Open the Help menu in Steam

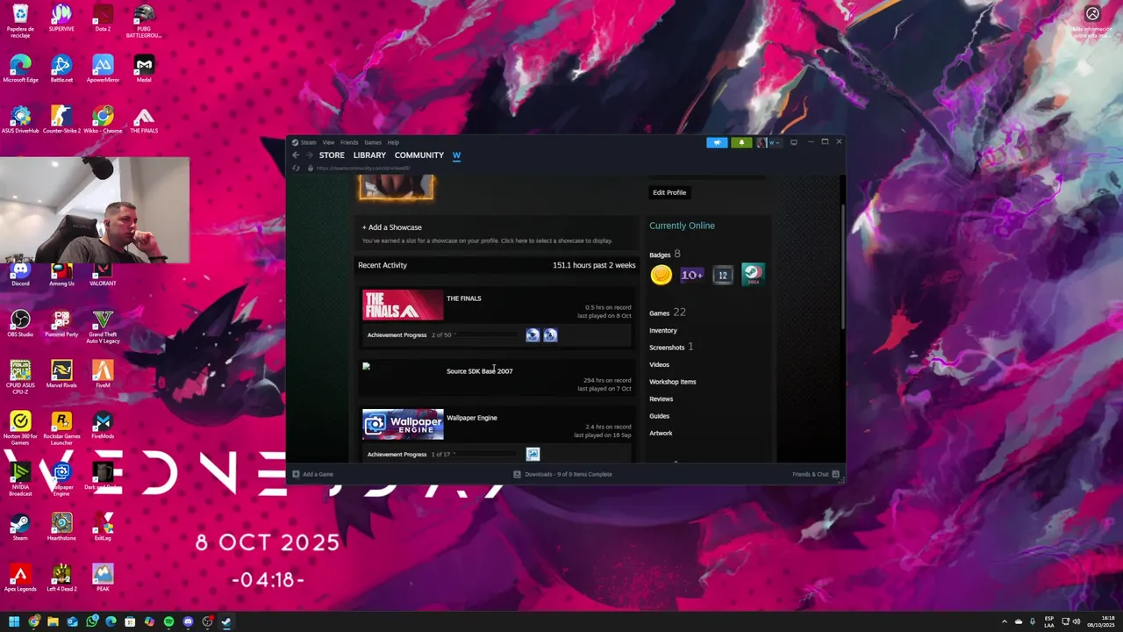(393, 142)
